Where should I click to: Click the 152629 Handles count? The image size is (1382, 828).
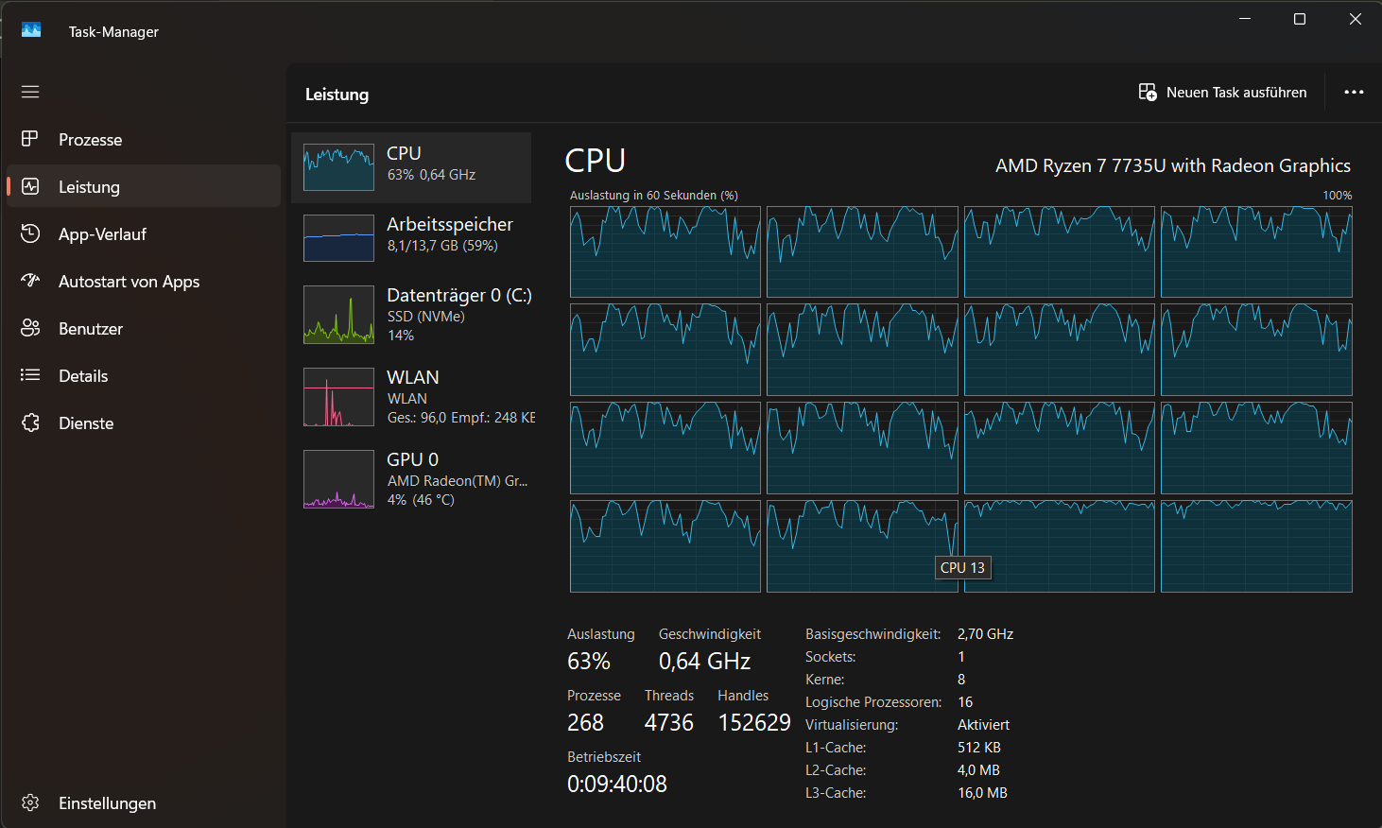point(754,723)
